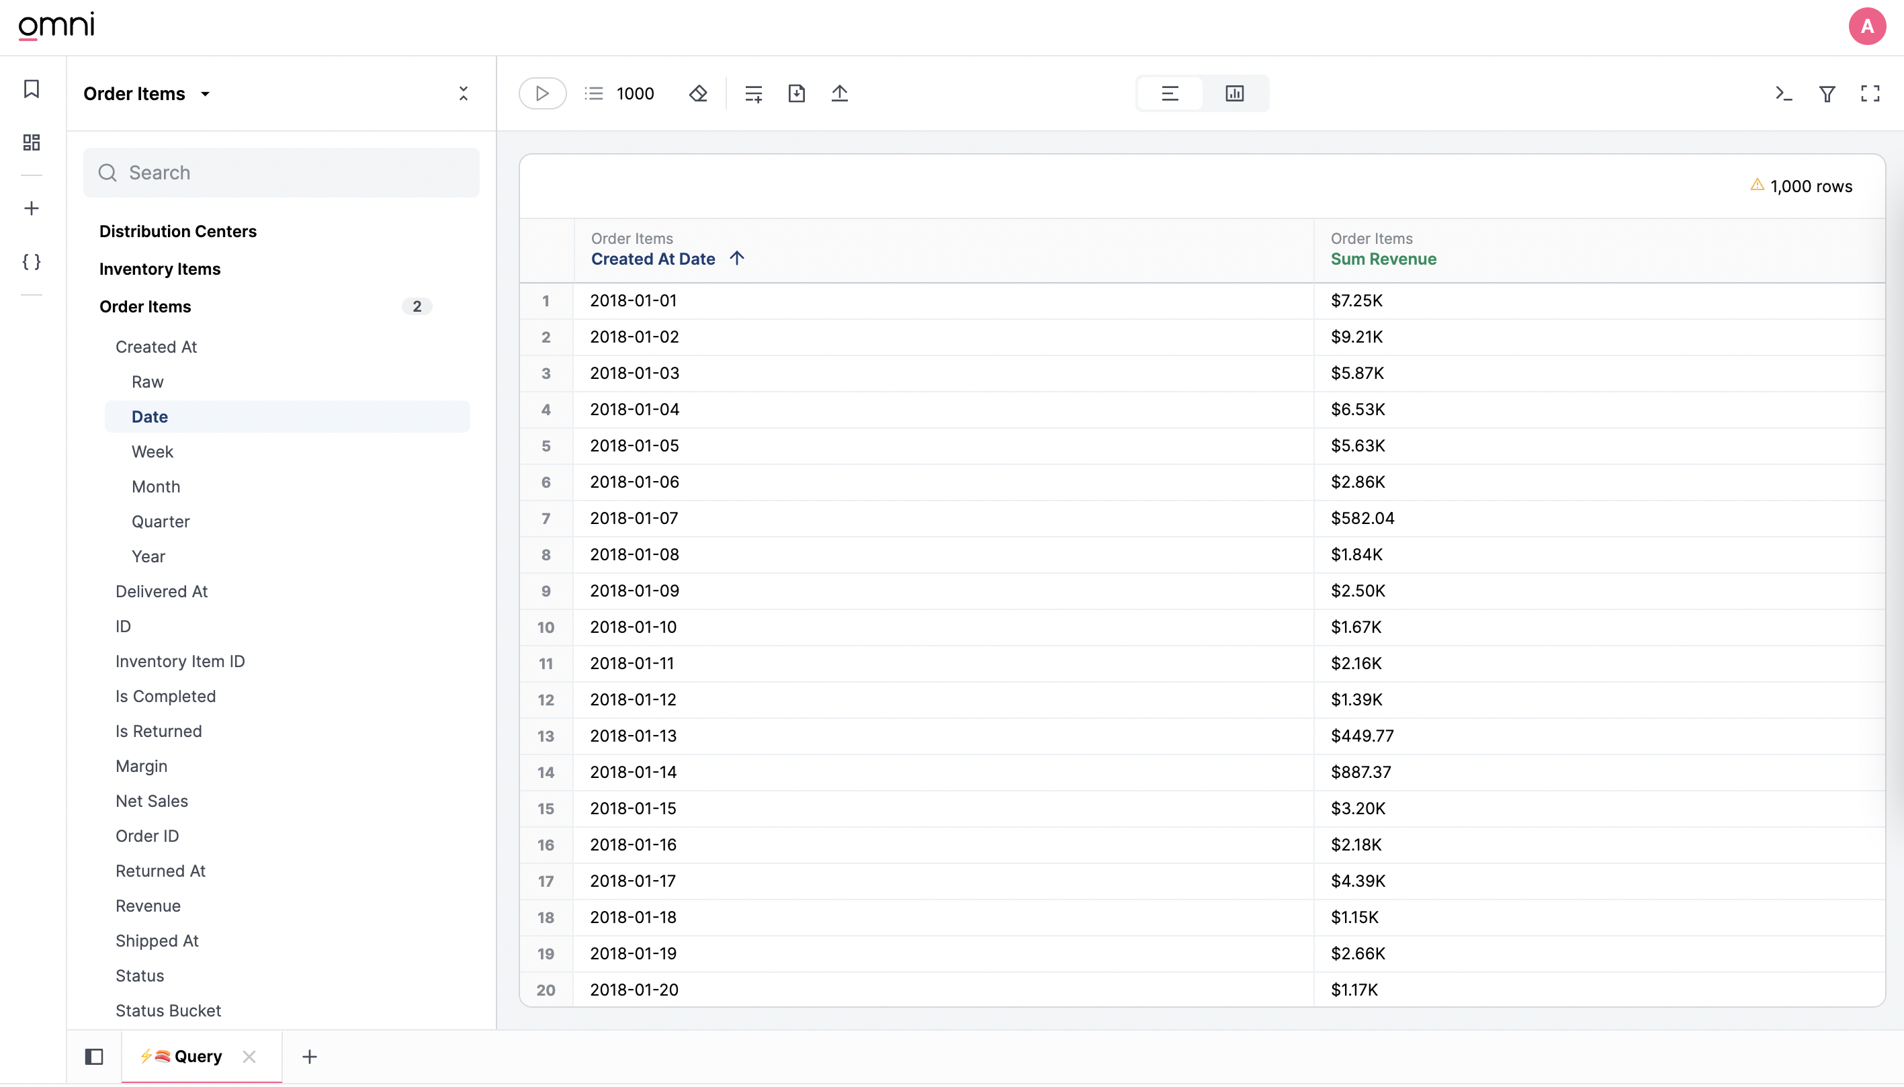Click the eraser clear-query icon
The image size is (1904, 1087).
click(698, 93)
